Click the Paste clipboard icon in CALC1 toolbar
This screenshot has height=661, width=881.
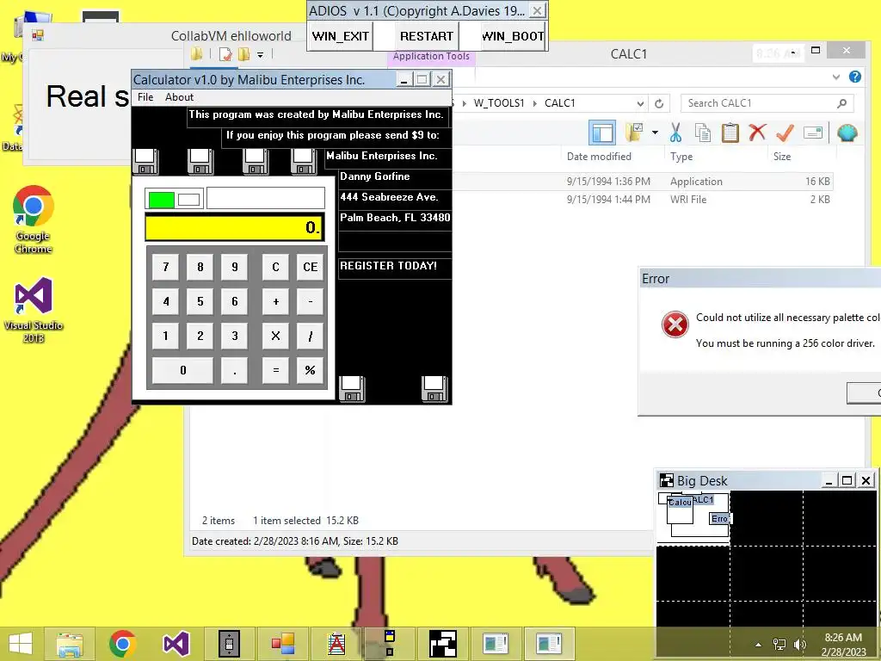[x=730, y=133]
